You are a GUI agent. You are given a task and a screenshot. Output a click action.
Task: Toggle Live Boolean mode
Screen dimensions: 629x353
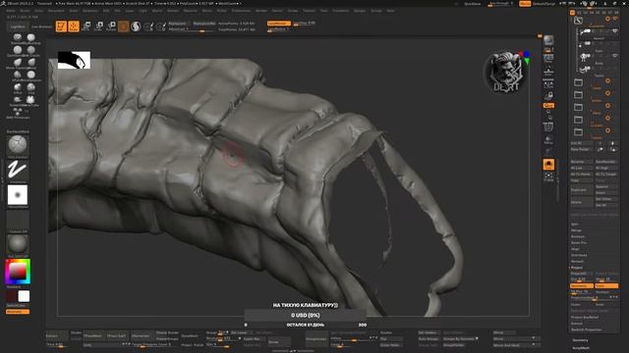(x=41, y=26)
